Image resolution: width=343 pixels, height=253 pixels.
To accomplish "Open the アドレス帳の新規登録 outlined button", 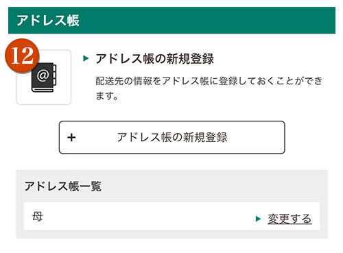I will [x=172, y=137].
